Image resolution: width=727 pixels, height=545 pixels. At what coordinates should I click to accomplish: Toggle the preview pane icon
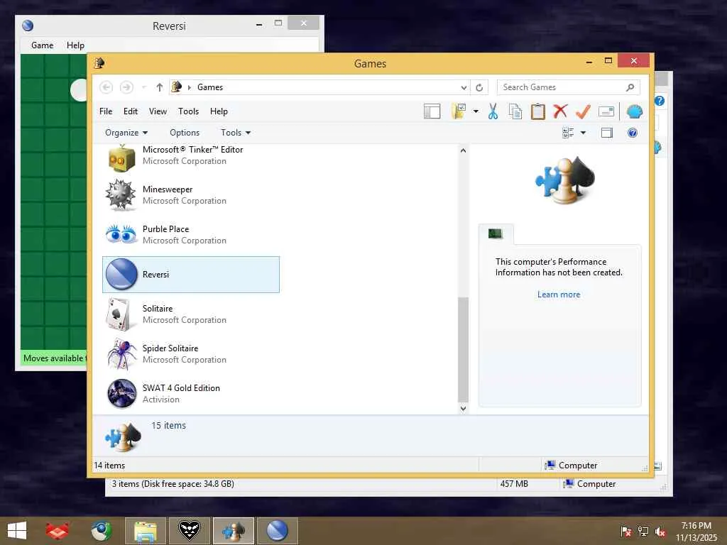[x=607, y=133]
